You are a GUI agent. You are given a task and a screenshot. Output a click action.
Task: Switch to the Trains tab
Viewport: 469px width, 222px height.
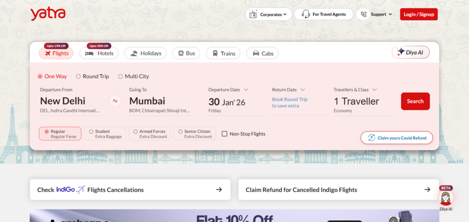(223, 53)
